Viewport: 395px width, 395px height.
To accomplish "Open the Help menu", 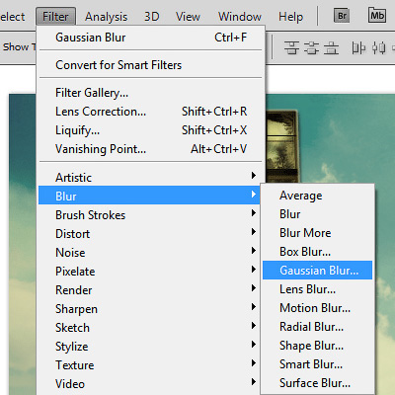I will point(290,17).
